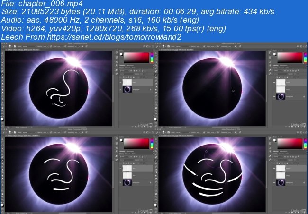Switch to the Channels tab in top-left frame
Viewport: 308px width, 214px height.
pos(127,68)
